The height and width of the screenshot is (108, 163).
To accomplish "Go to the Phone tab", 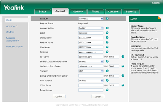I will [96, 12].
